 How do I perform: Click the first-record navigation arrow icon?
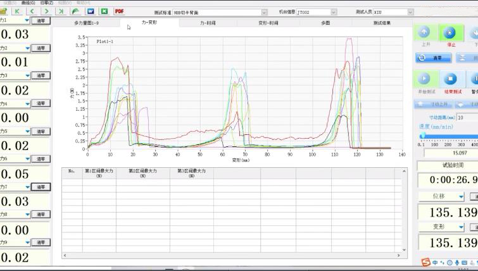click(x=17, y=11)
